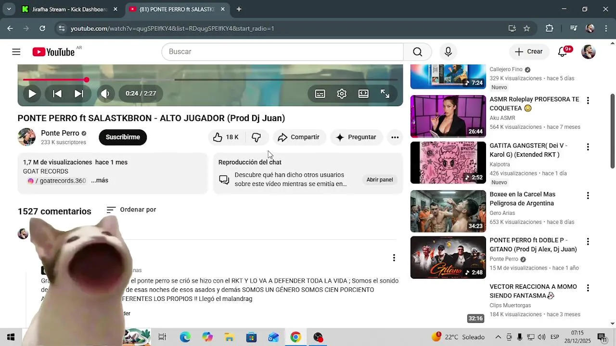616x346 pixels.
Task: Switch to theater mode
Action: coord(363,94)
